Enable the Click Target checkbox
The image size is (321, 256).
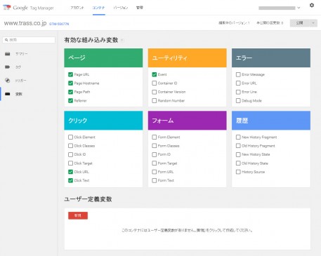click(70, 163)
